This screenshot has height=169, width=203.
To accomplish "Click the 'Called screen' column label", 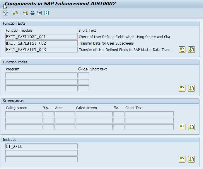I will point(86,108).
